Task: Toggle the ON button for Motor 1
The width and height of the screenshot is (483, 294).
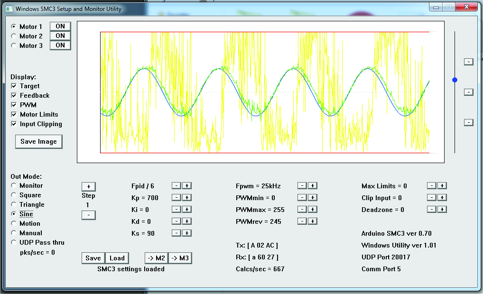Action: pos(60,27)
